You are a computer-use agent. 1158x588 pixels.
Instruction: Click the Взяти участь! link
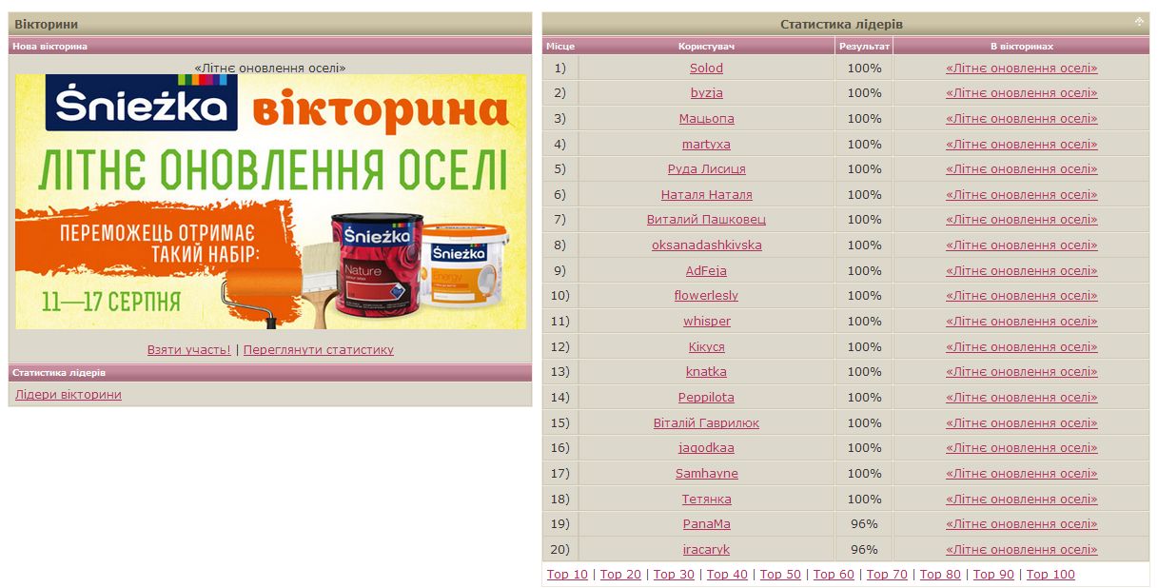[188, 349]
